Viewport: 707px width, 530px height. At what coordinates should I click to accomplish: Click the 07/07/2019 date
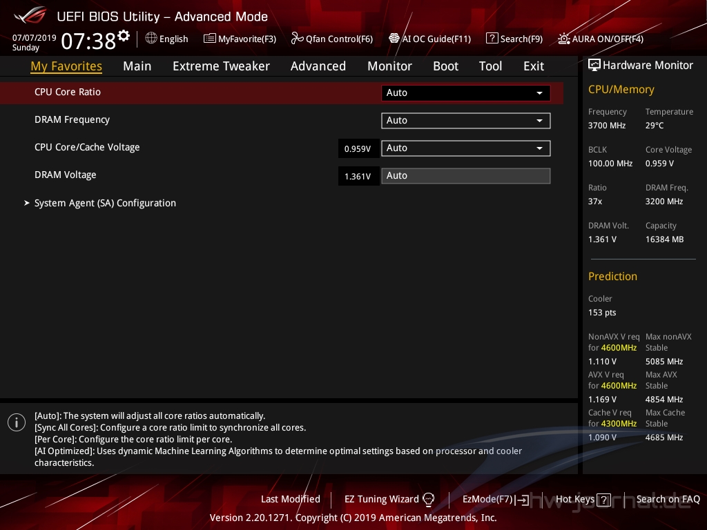click(35, 38)
